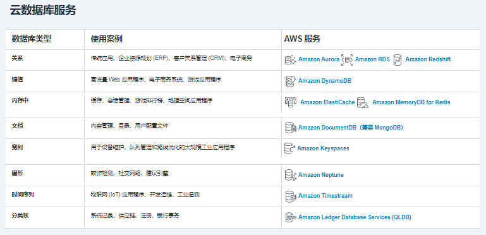The image size is (486, 235).
Task: Click the Amazon Aurora database icon
Action: (291, 60)
